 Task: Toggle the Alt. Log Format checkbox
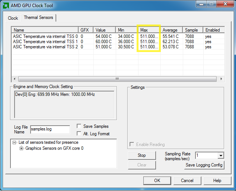(x=79, y=133)
